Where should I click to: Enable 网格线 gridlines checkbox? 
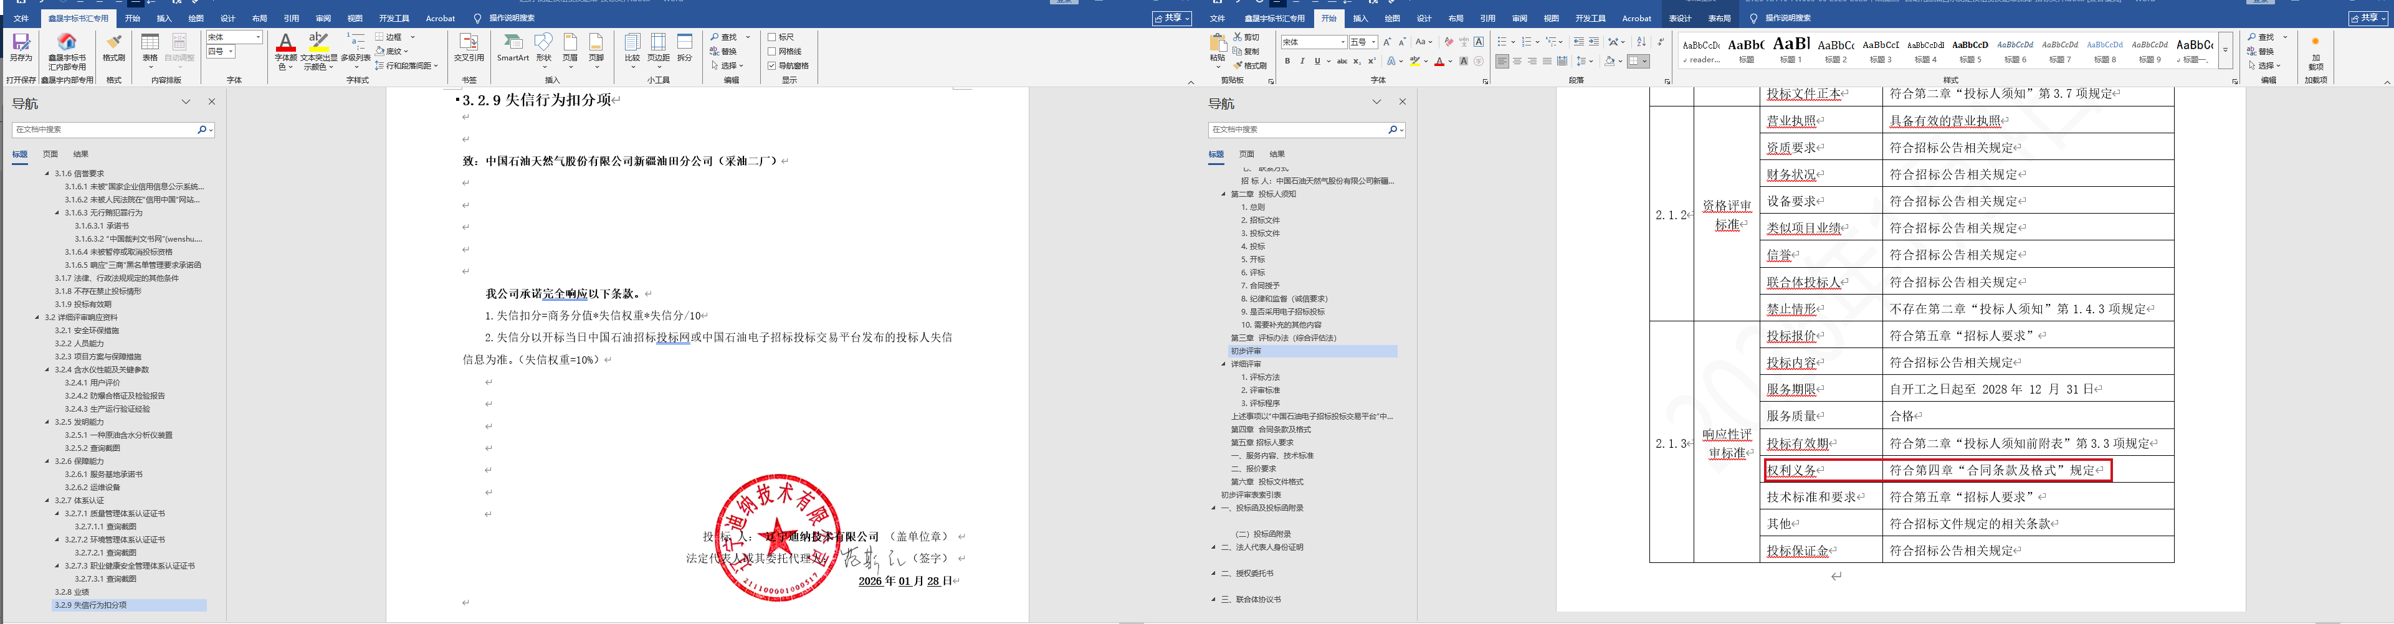(x=772, y=51)
